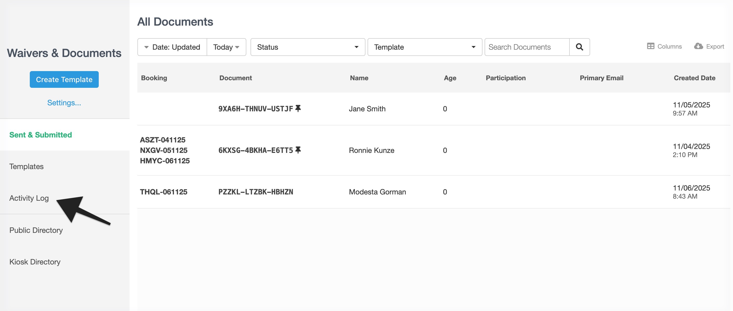Open the Date: Updated dropdown
Image resolution: width=733 pixels, height=311 pixels.
coord(172,47)
